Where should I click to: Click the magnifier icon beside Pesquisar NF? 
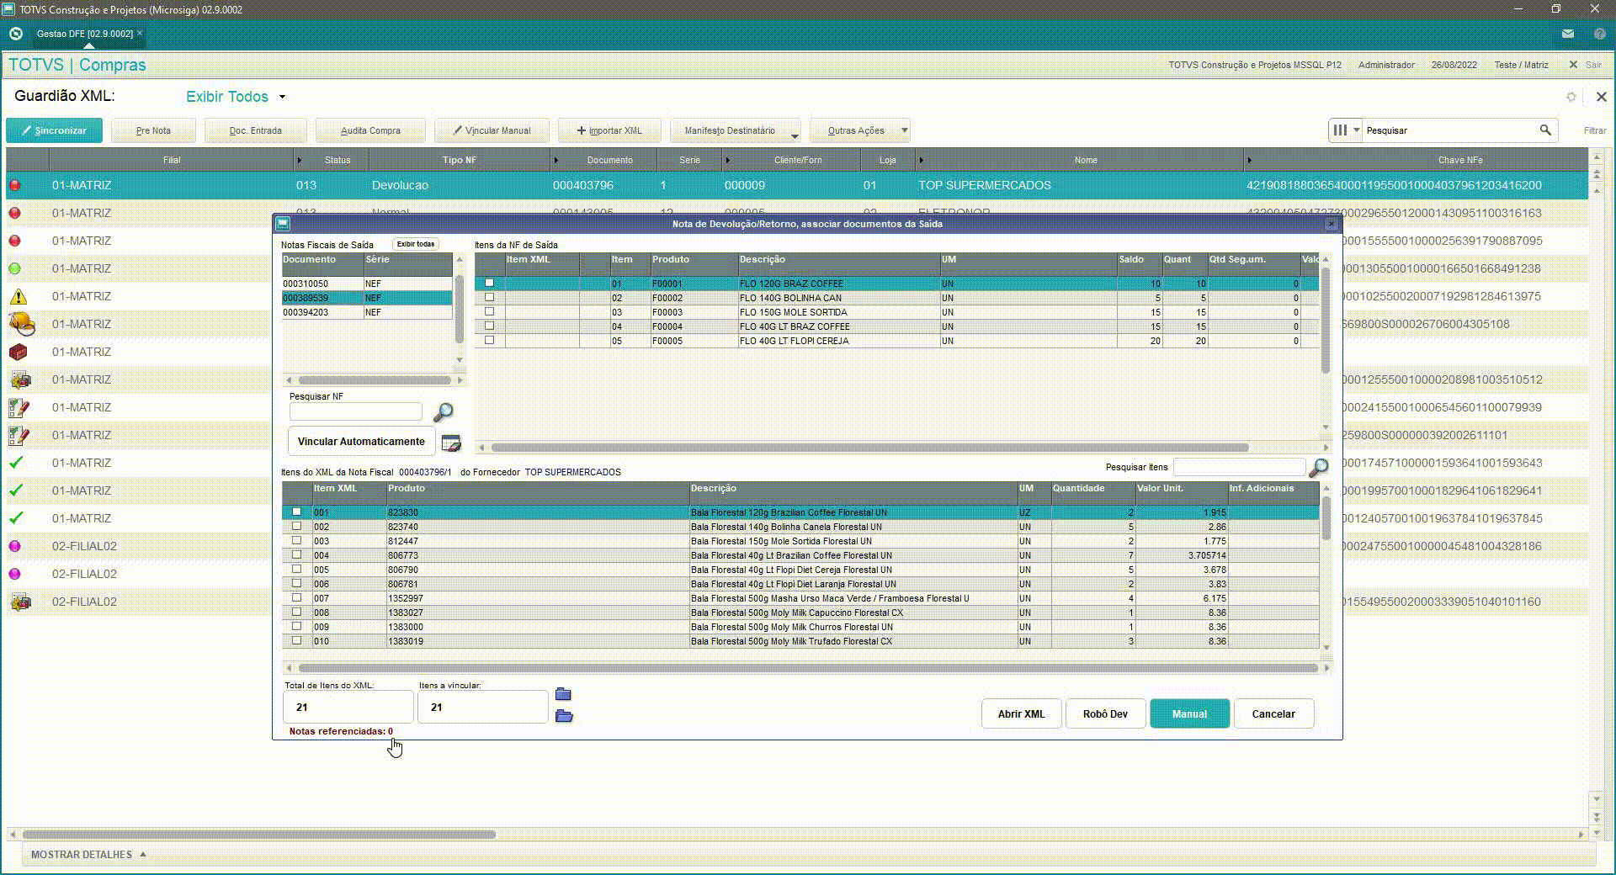point(443,412)
